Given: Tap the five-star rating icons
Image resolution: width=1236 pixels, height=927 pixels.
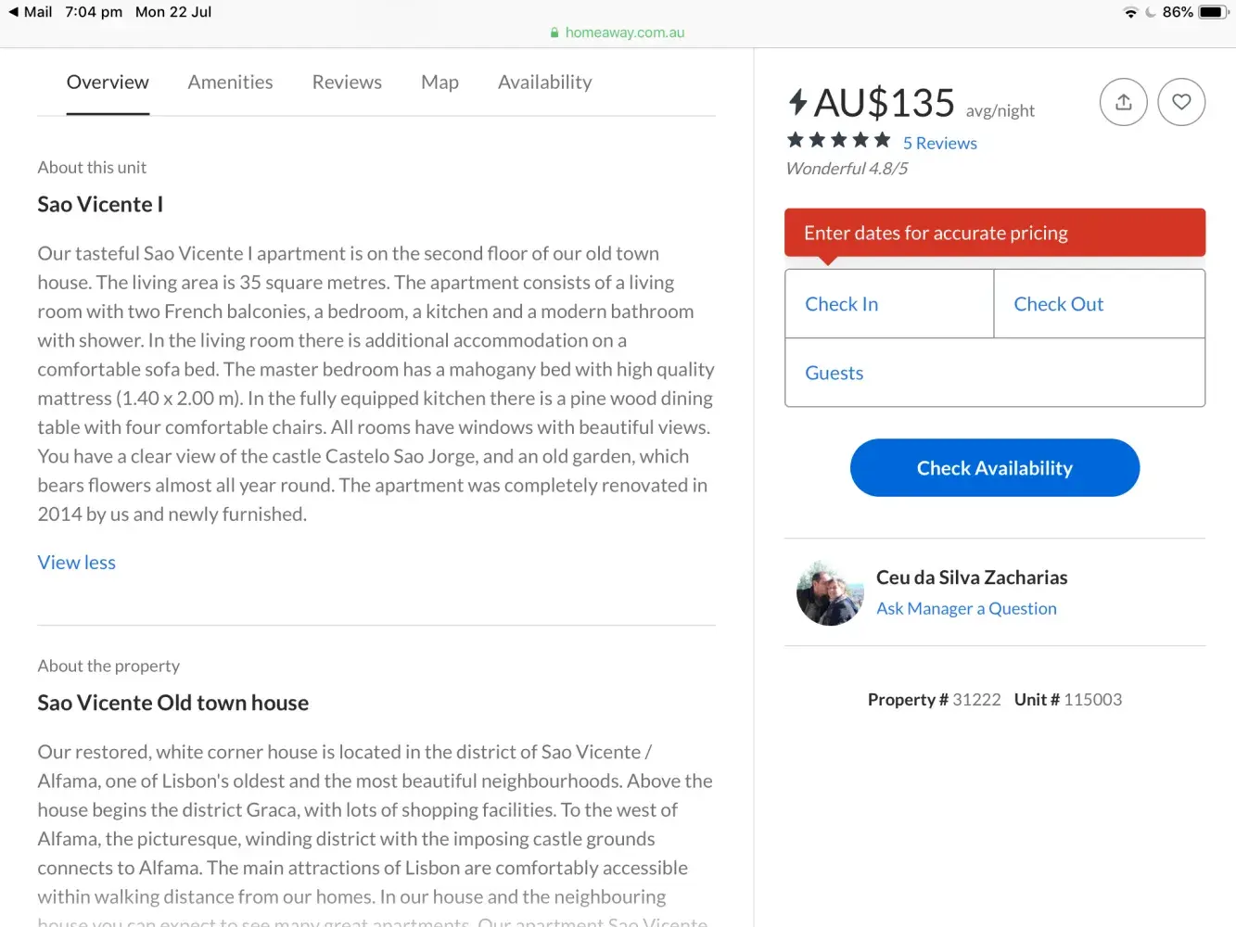Looking at the screenshot, I should [x=838, y=140].
